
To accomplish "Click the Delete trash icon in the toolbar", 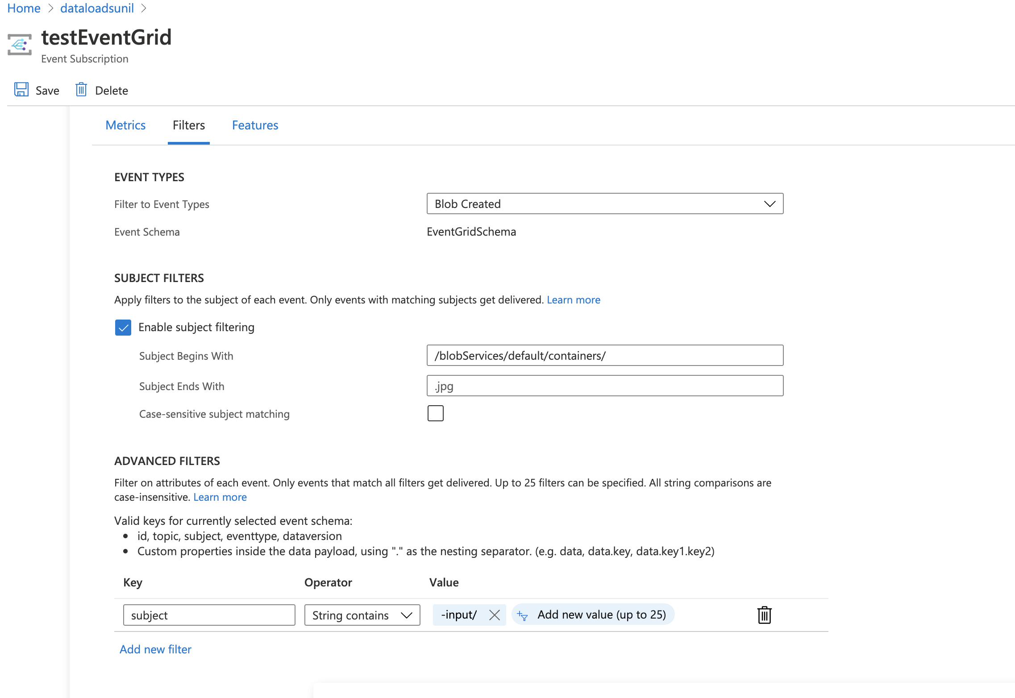I will 81,89.
